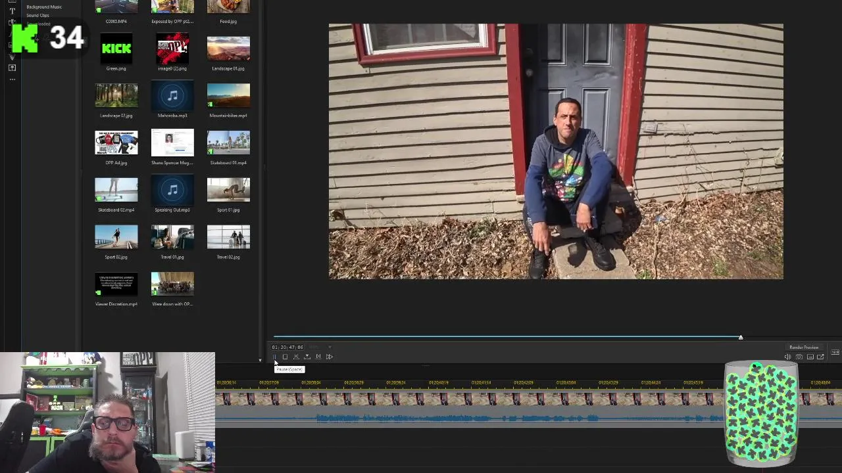Select the C0065.MP4 clip thumbnail

coord(116,7)
